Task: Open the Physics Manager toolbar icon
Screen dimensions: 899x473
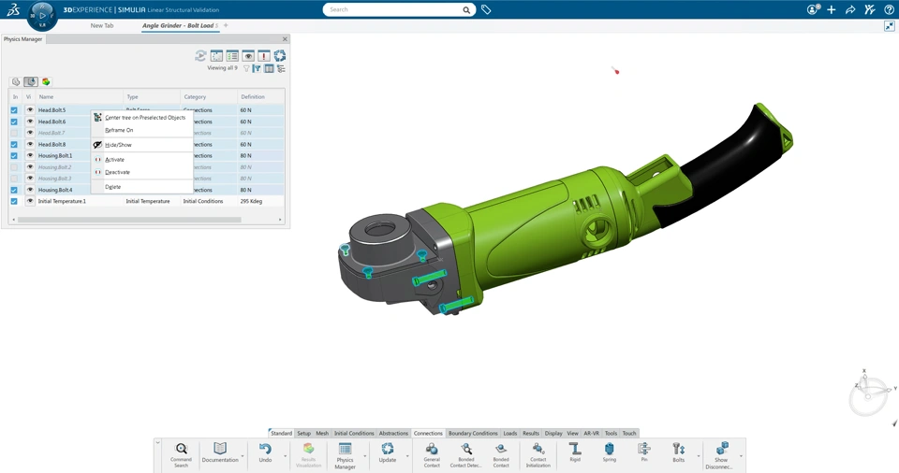Action: (x=345, y=455)
